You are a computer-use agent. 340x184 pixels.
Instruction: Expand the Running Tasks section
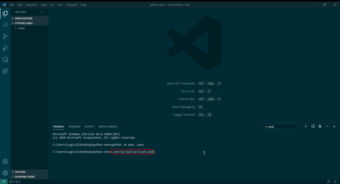click(29, 177)
